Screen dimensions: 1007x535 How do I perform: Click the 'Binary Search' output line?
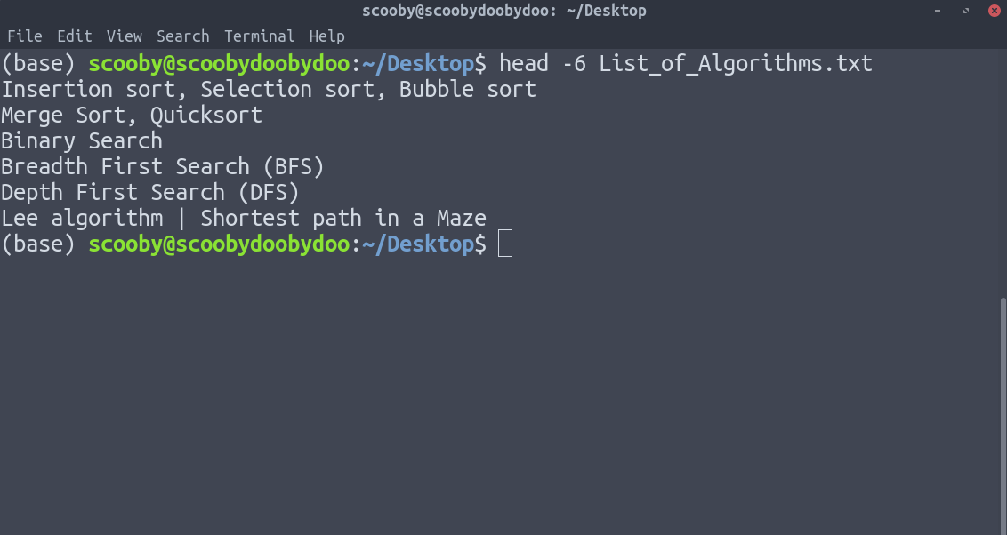(x=82, y=140)
